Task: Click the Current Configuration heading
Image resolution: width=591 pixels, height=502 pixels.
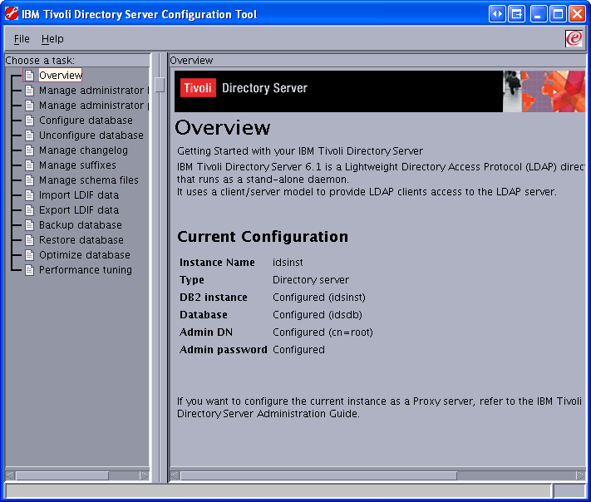Action: pyautogui.click(x=263, y=237)
